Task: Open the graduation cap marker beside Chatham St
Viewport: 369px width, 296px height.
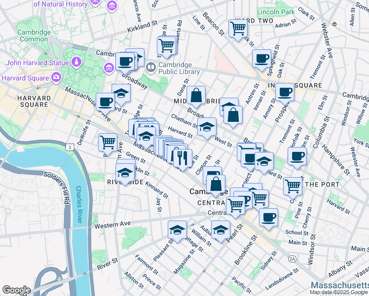Action: pos(207,128)
